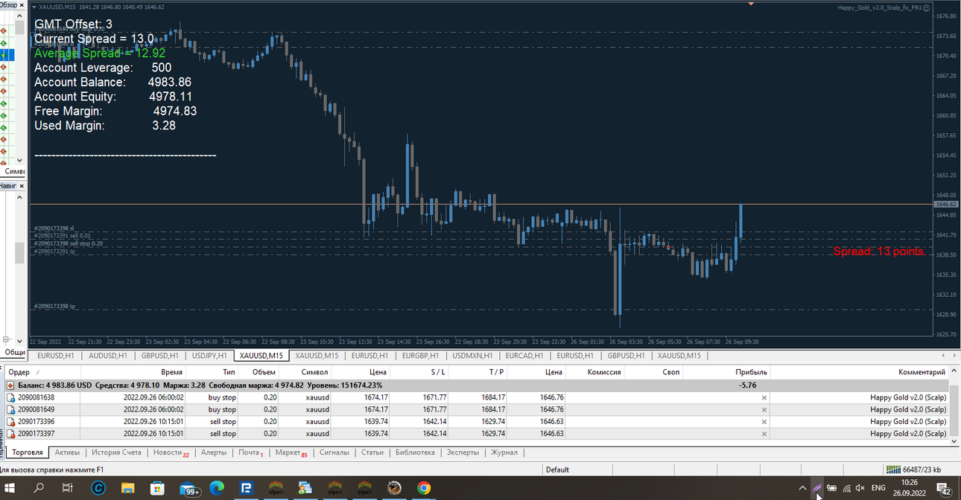Click the Market Watch scroll down arrow

click(x=20, y=160)
